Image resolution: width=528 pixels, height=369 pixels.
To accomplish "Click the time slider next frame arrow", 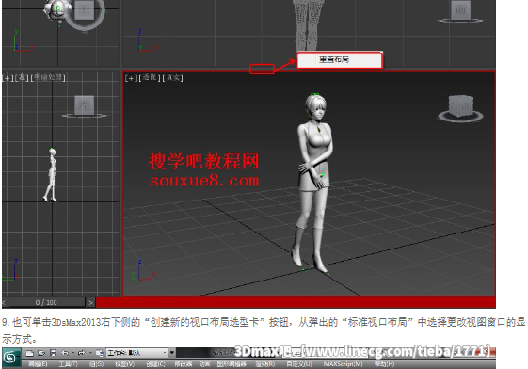I will click(x=90, y=302).
